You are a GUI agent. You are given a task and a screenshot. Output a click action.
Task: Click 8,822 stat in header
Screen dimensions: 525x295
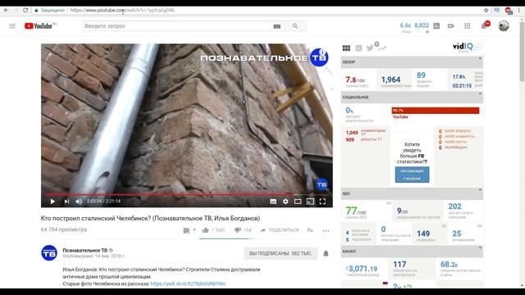coord(422,25)
